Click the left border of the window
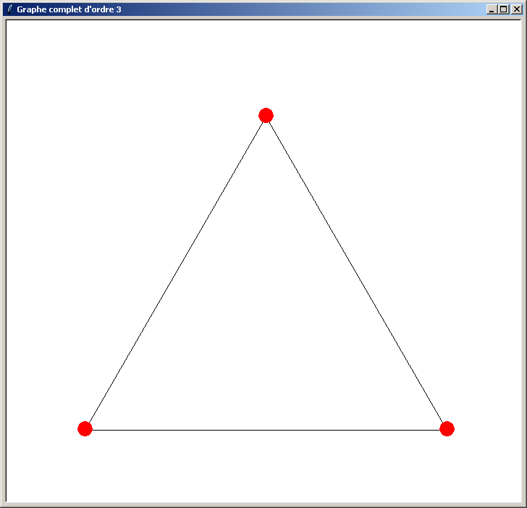This screenshot has height=508, width=527. click(1, 261)
